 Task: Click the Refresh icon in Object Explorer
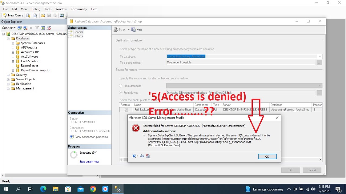[x=43, y=28]
